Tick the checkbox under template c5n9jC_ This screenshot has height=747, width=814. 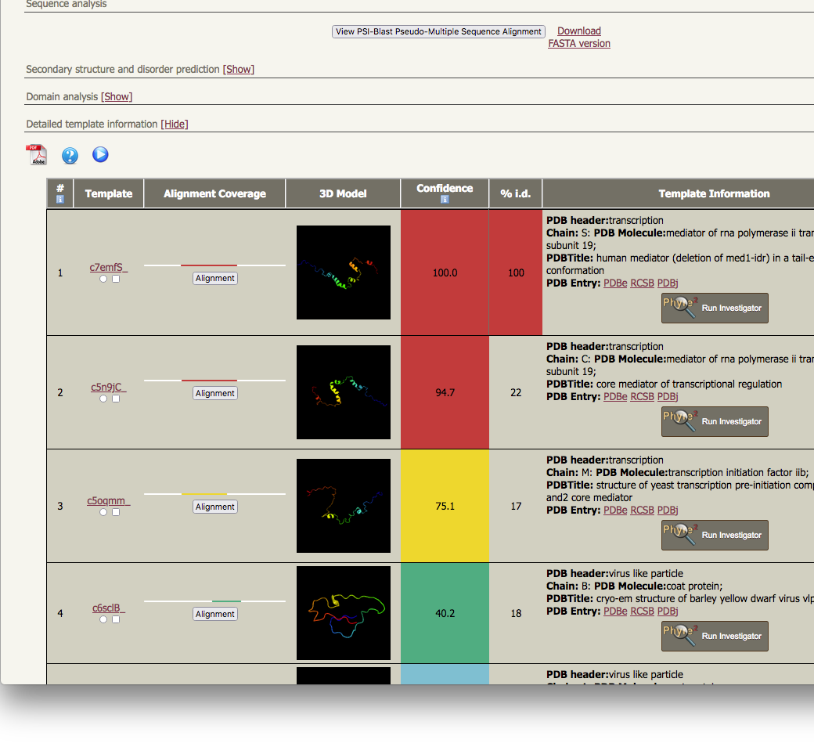click(116, 399)
